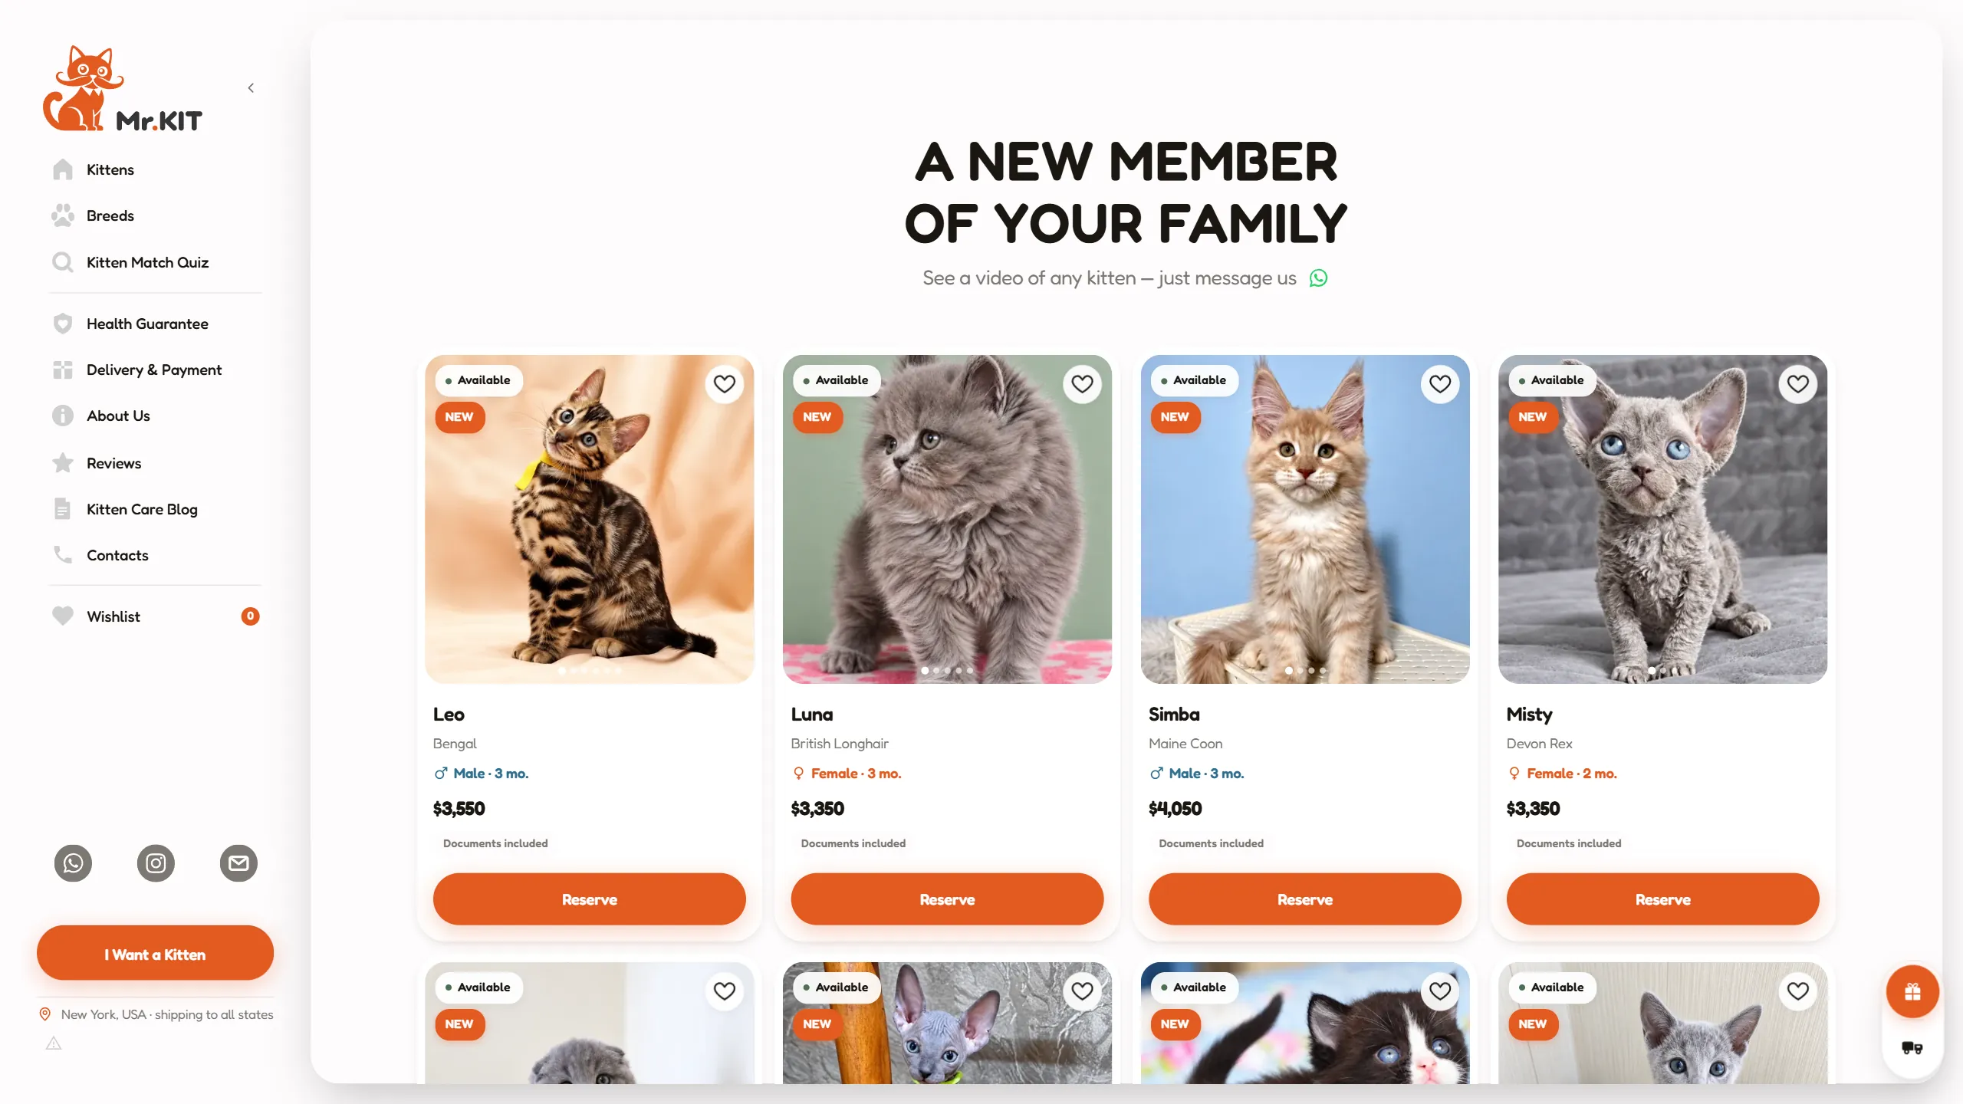
Task: Click the I Want a Kitten button
Action: pos(155,955)
